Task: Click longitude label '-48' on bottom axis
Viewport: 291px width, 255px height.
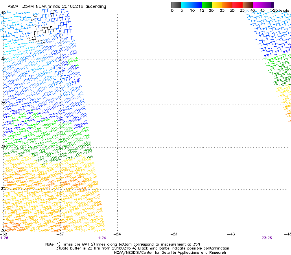Action: pyautogui.click(x=231, y=234)
